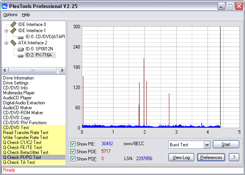
Task: Click the PIE value 30492
Action: click(x=107, y=144)
